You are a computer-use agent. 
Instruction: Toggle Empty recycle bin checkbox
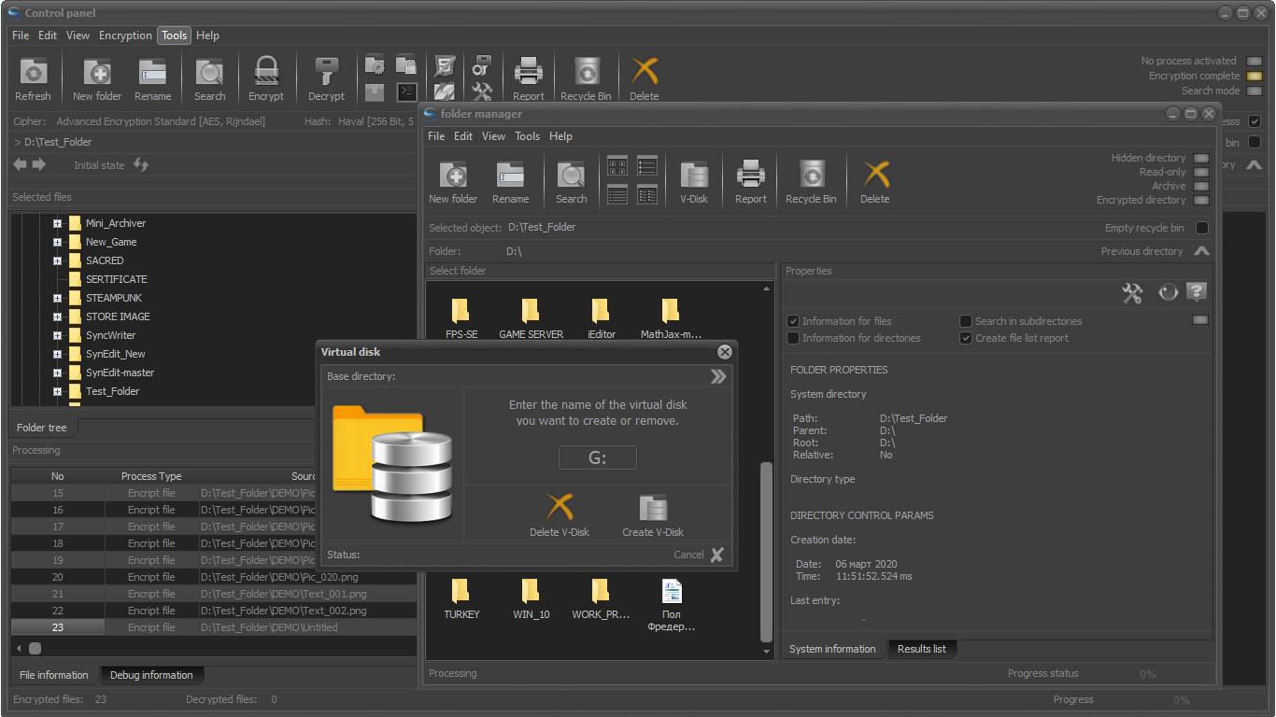click(x=1202, y=228)
